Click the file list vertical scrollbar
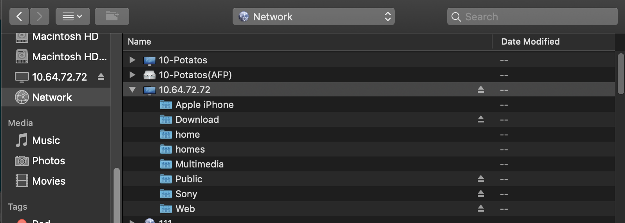 click(620, 74)
